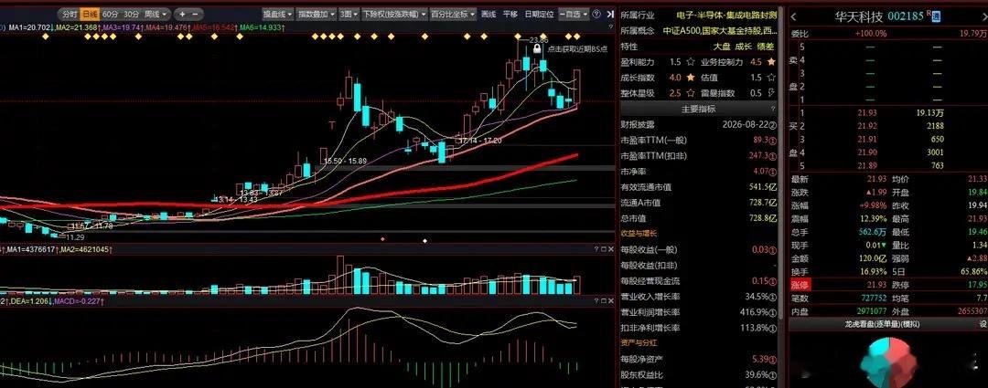Close the volume sub-chart panel
The width and height of the screenshot is (988, 388).
pos(610,249)
